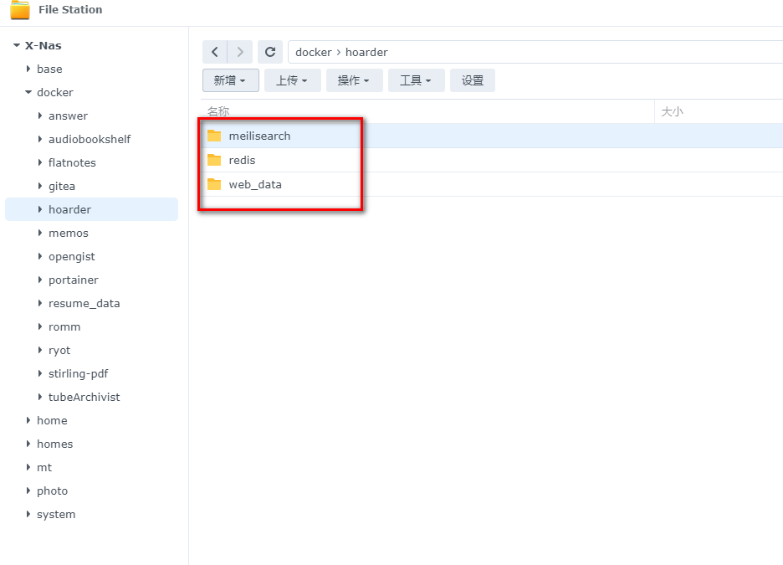Open the 工具 dropdown menu
The width and height of the screenshot is (783, 565).
pyautogui.click(x=416, y=80)
